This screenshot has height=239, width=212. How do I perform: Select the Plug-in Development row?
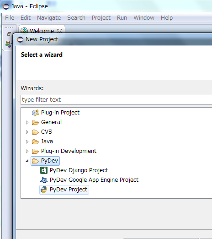click(x=69, y=151)
